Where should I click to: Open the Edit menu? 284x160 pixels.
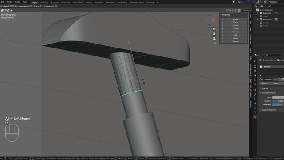coord(3,2)
